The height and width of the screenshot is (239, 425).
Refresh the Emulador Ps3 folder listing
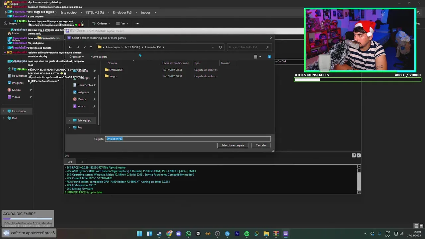220,47
